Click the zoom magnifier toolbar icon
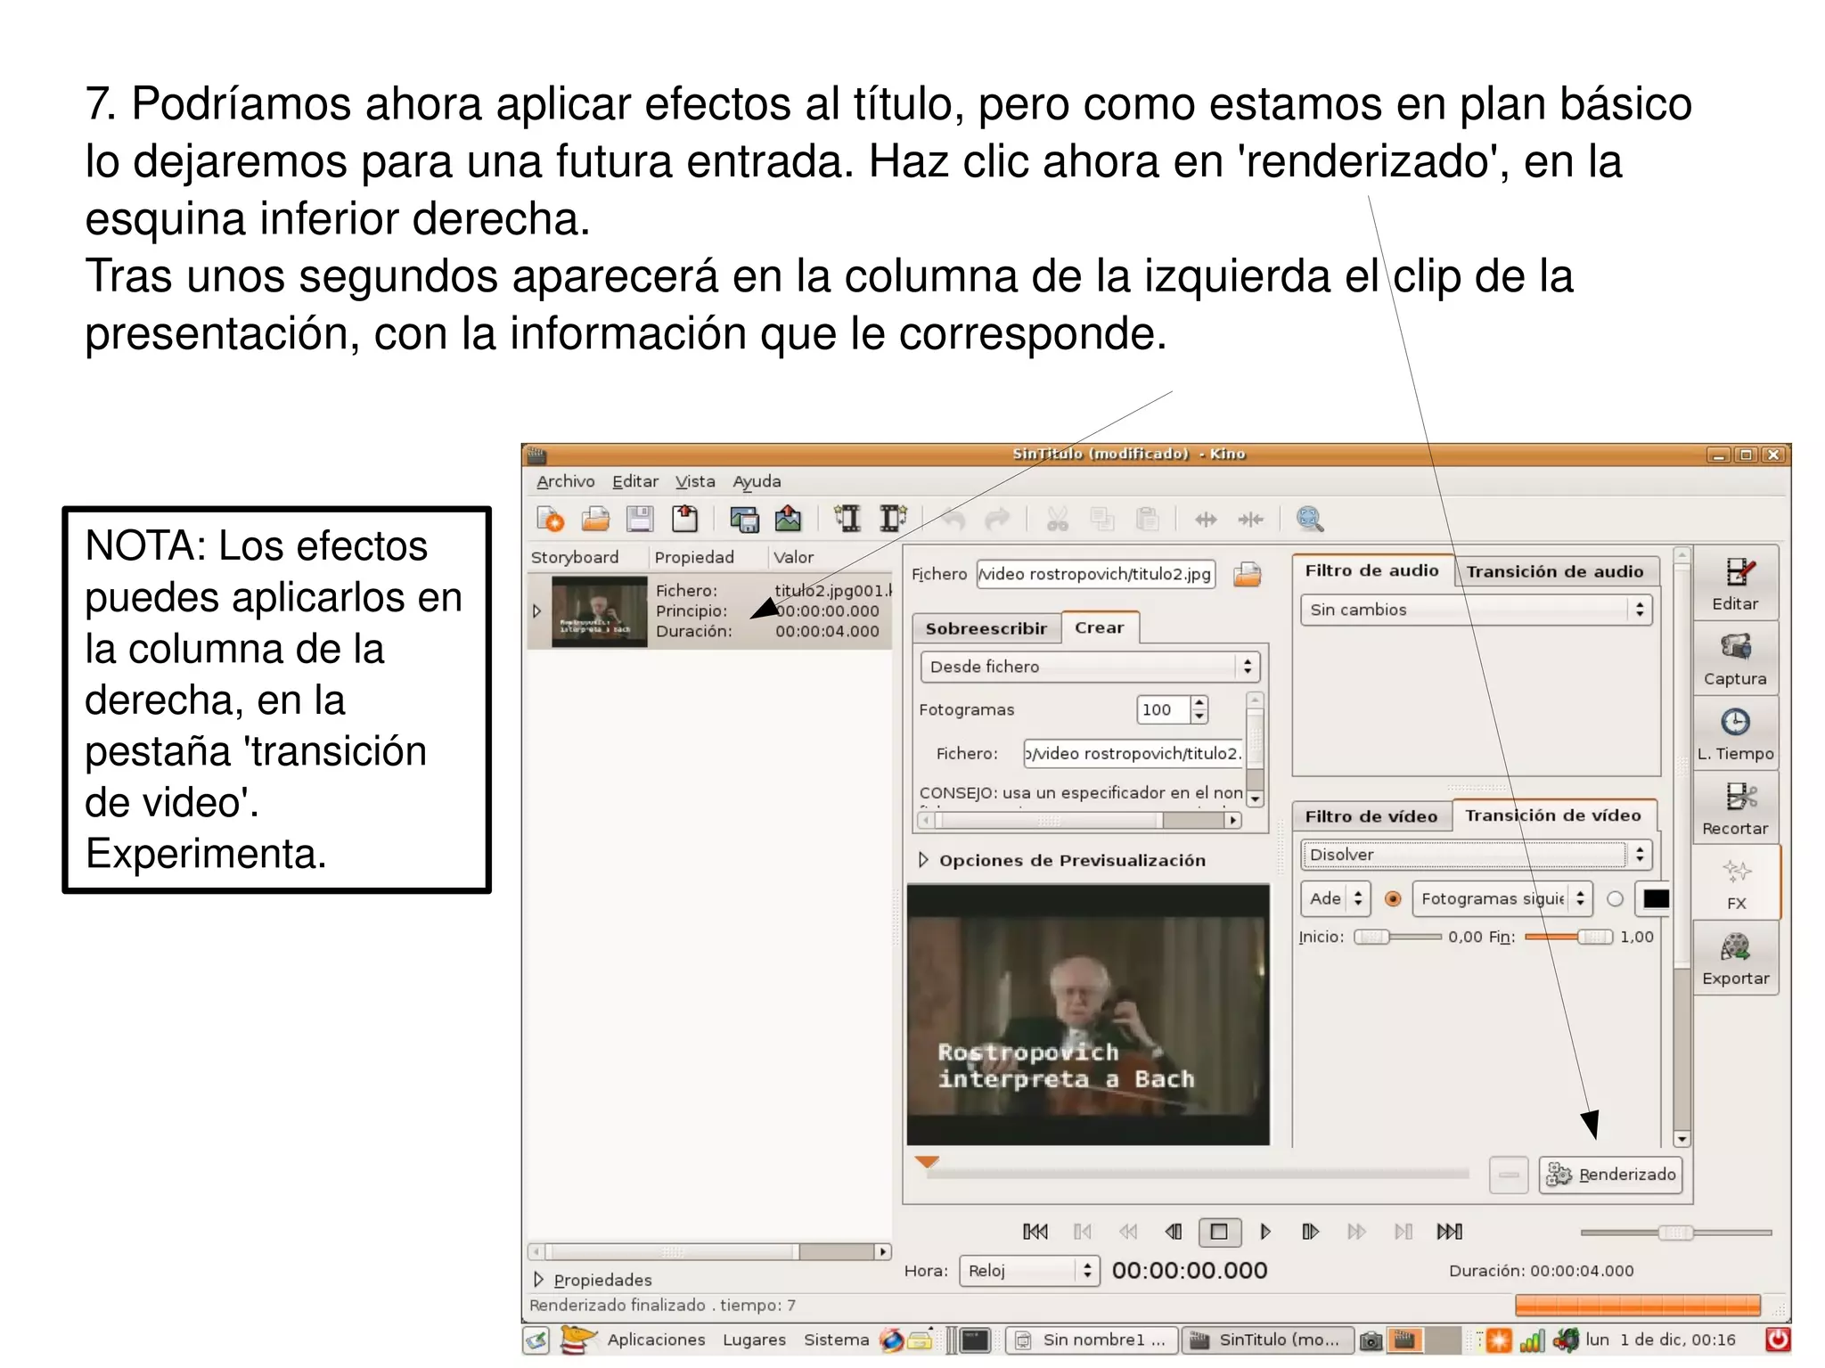The width and height of the screenshot is (1825, 1368). coord(1310,519)
